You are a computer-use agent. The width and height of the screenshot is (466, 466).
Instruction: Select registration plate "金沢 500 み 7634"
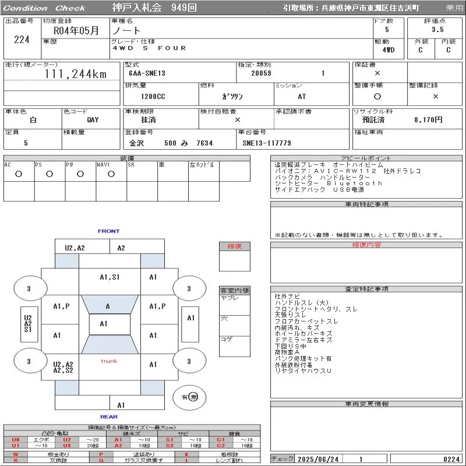click(171, 143)
